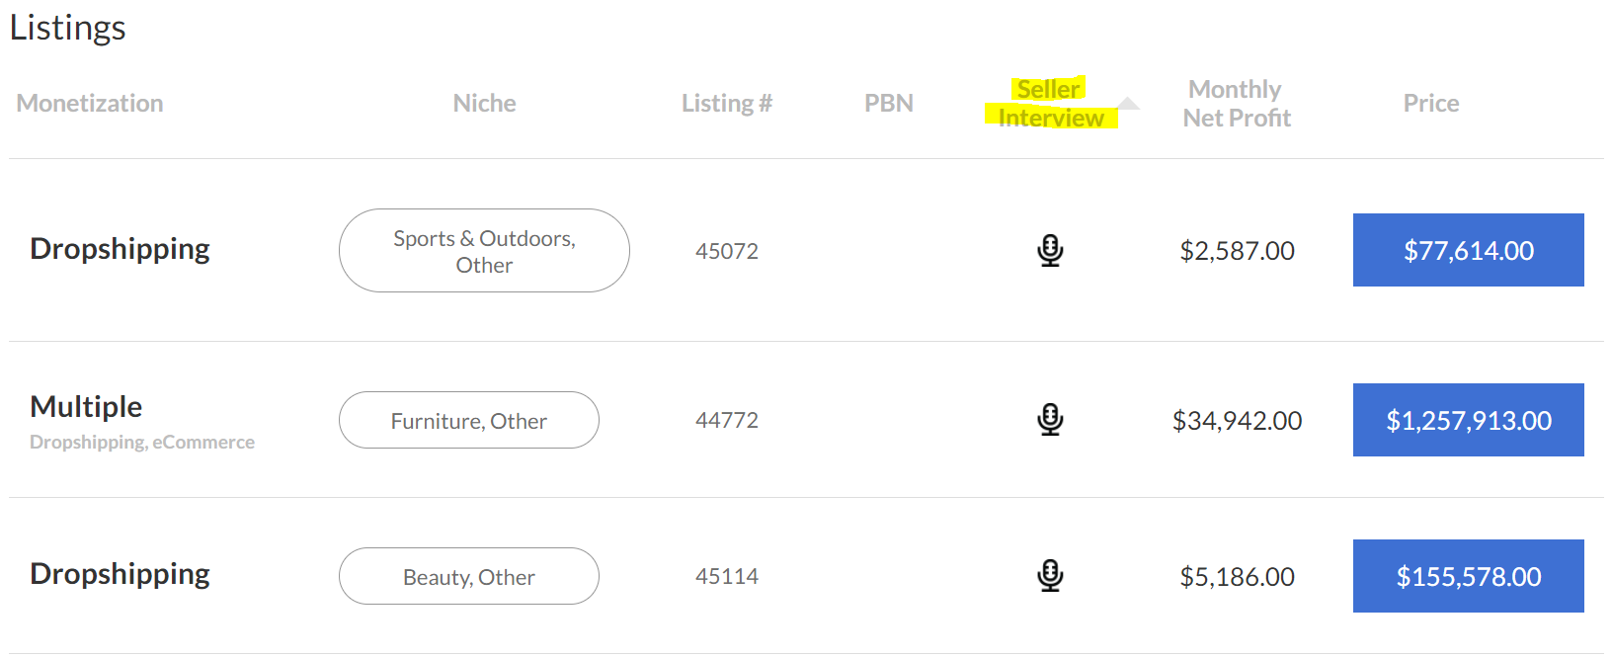Select the Sports & Outdoors, Other niche tag
Screen dimensions: 1612x658
point(484,250)
